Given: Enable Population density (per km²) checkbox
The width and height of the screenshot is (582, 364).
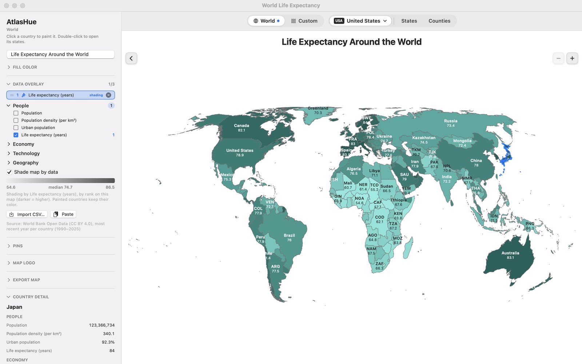Looking at the screenshot, I should coord(16,120).
